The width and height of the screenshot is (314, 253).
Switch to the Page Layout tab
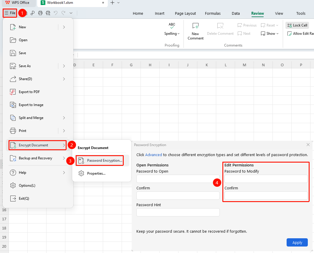click(x=185, y=14)
